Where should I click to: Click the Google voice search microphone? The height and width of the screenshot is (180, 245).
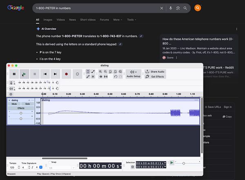click(171, 8)
